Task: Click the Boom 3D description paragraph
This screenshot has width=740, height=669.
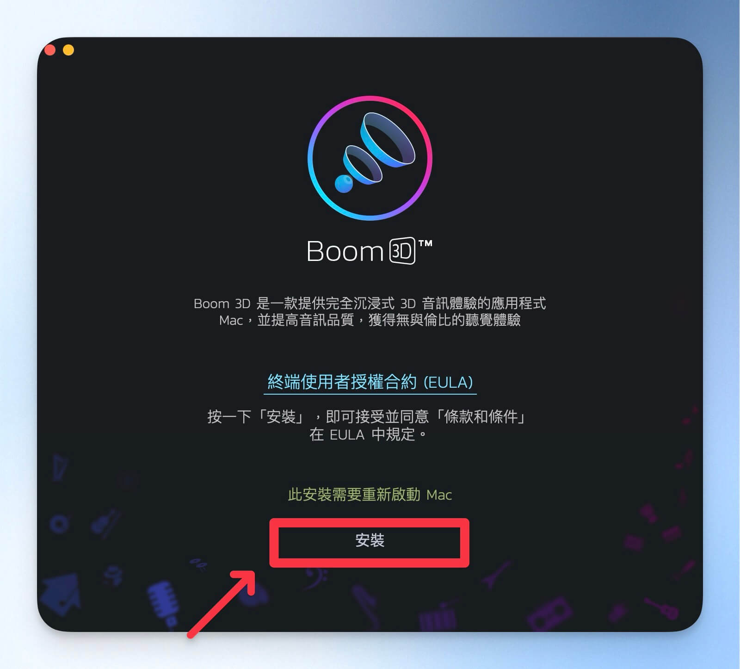Action: [x=370, y=312]
